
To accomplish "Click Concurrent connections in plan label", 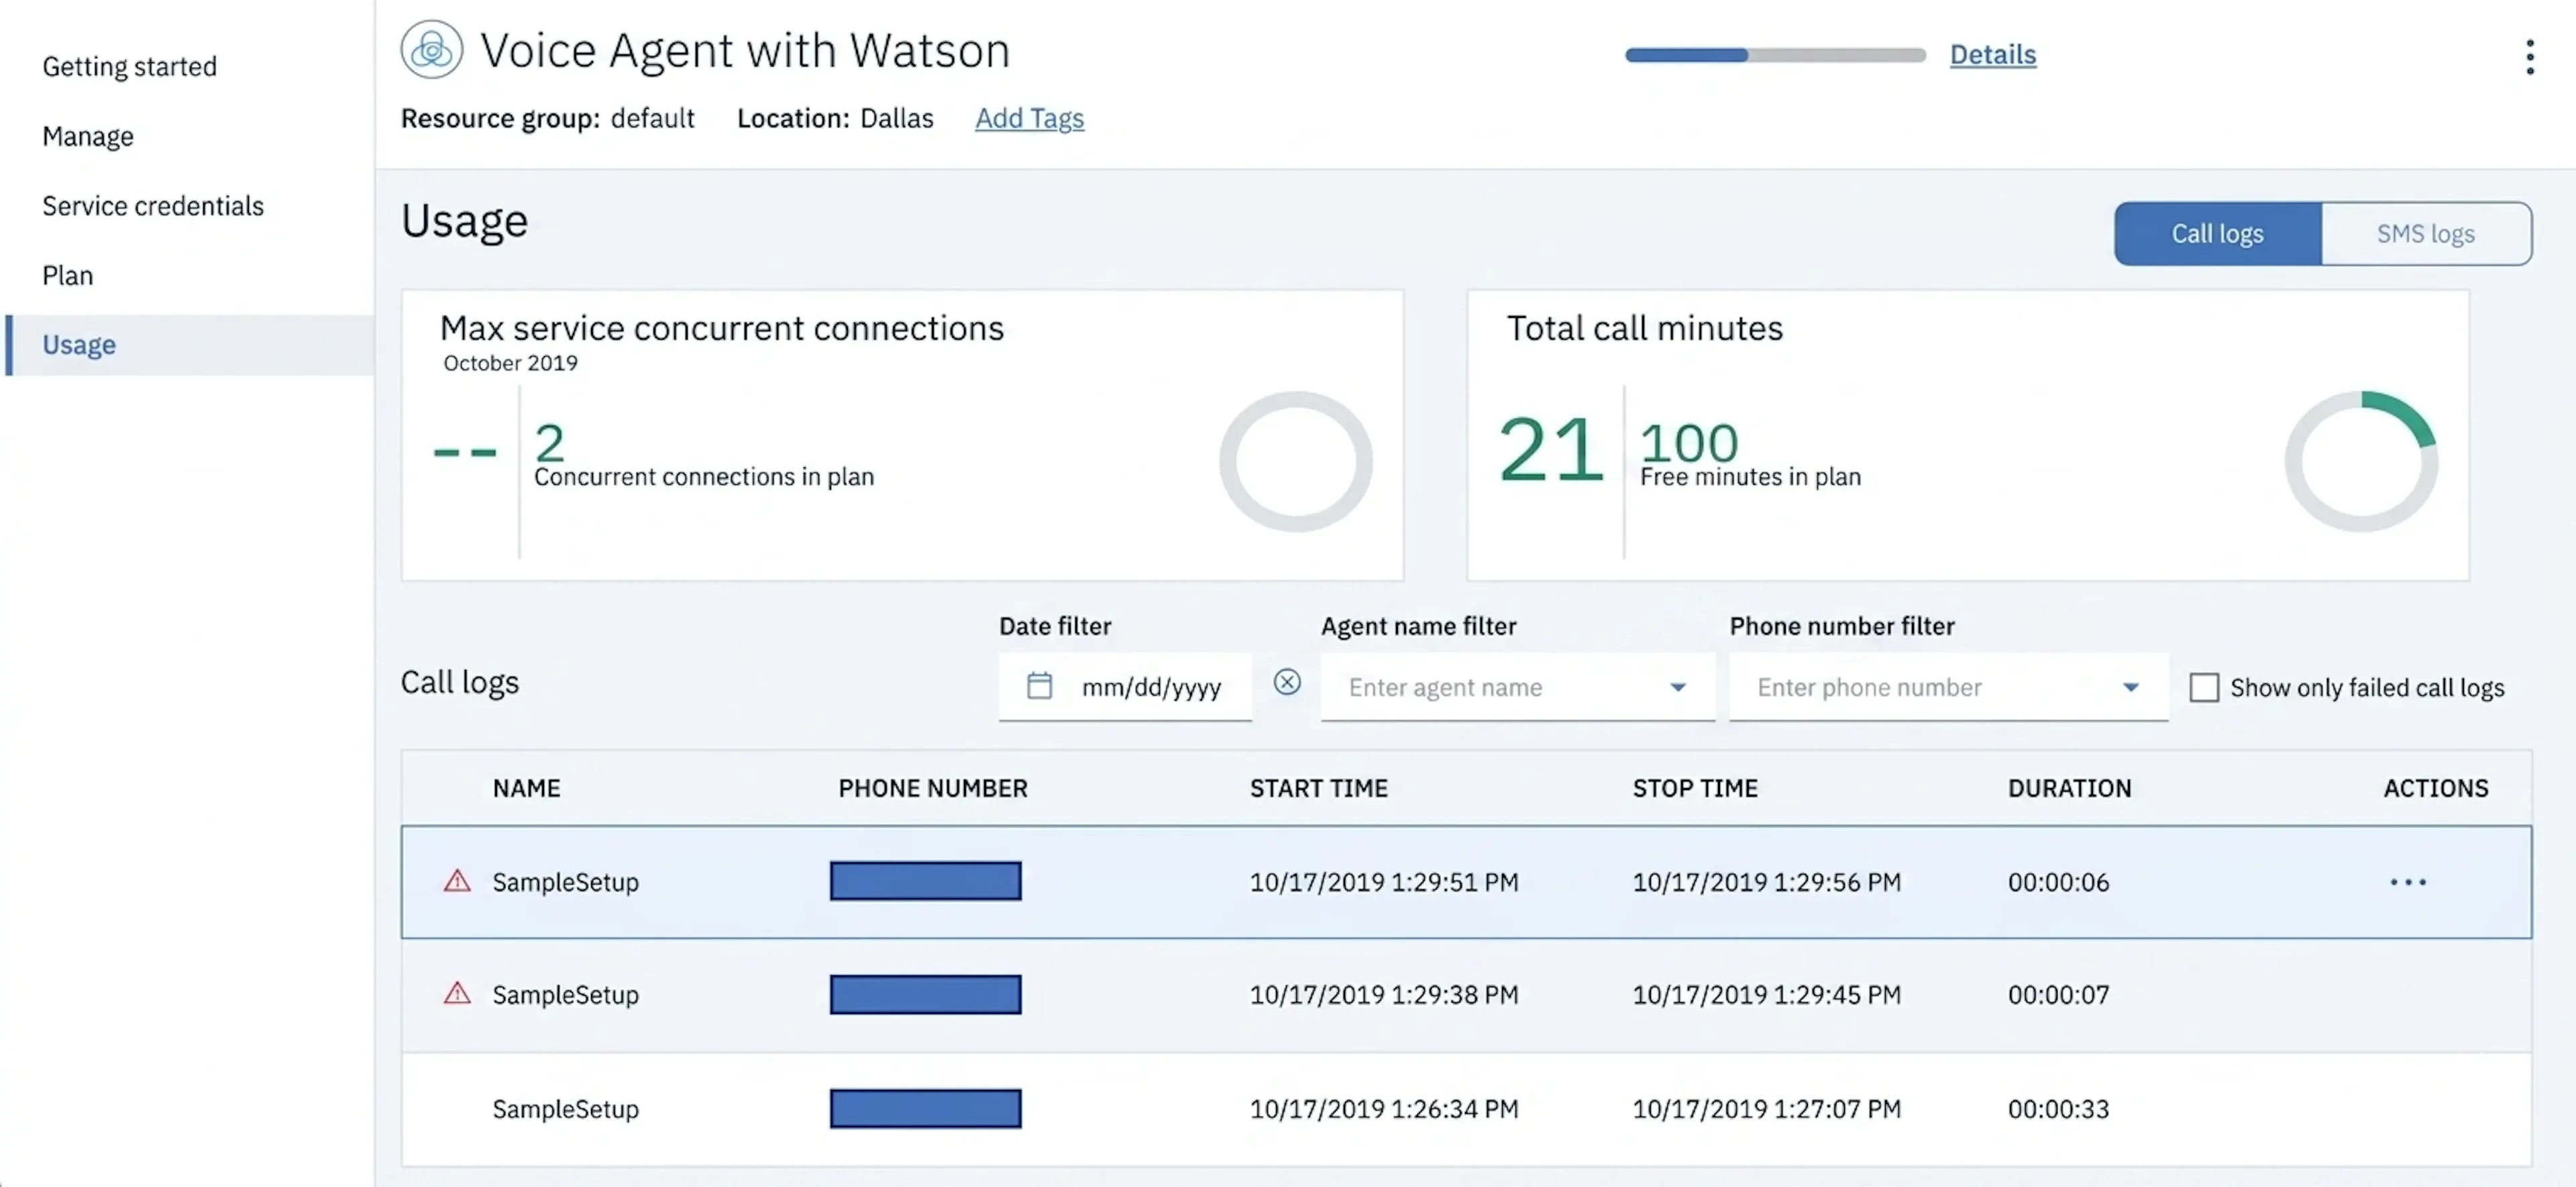I will pyautogui.click(x=703, y=477).
